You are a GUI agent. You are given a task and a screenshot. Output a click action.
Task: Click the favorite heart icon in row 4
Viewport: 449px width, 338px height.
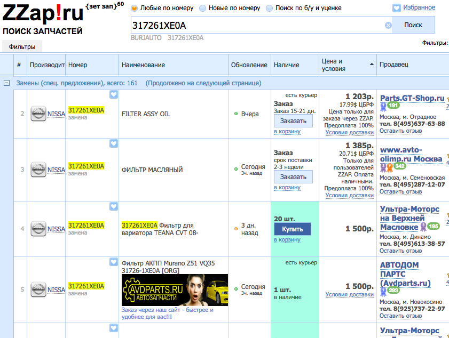click(x=113, y=206)
